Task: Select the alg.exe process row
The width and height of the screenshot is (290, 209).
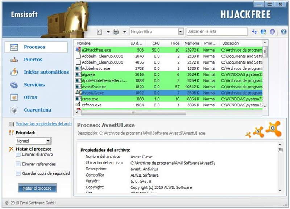Action: coord(169,74)
